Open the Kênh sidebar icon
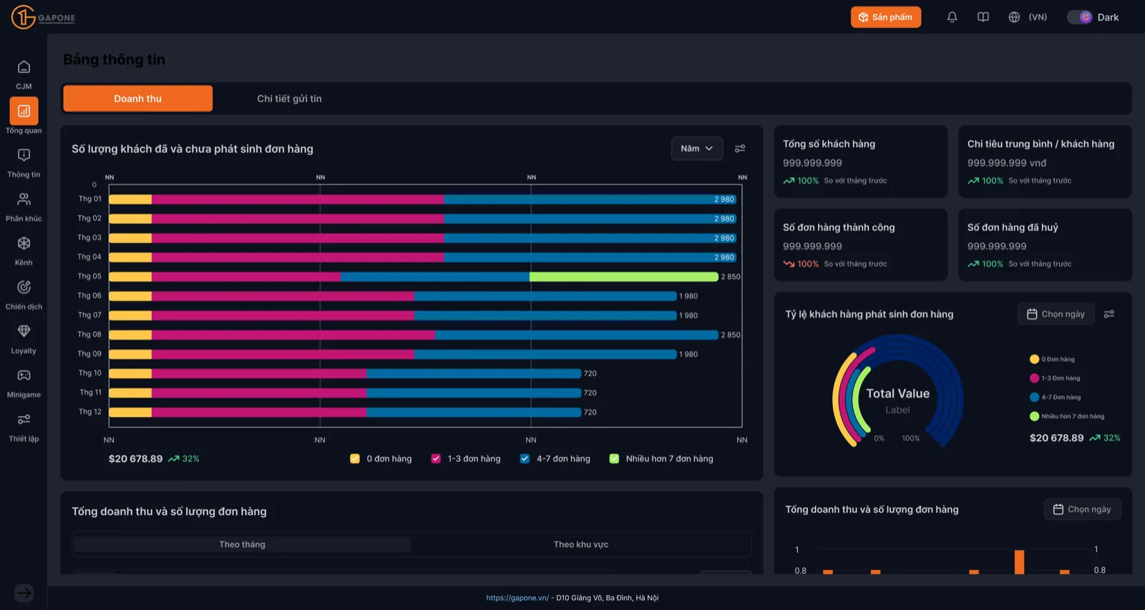 coord(24,243)
